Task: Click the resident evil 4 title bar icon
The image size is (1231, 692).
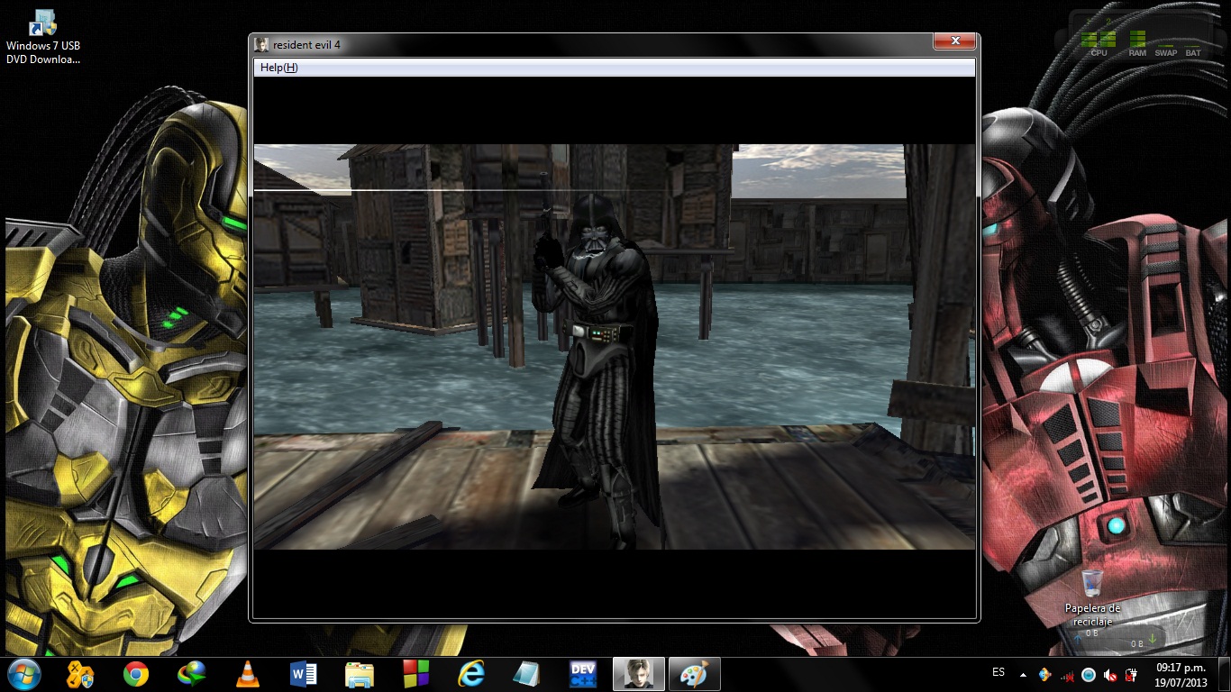Action: 261,44
